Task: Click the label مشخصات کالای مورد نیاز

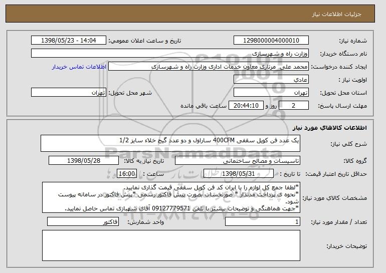Action: 334,198
